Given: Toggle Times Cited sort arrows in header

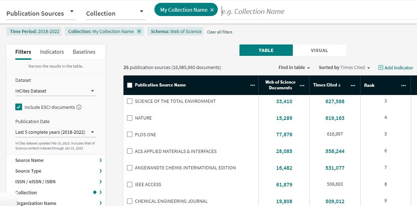Looking at the screenshot, I should pyautogui.click(x=339, y=85).
